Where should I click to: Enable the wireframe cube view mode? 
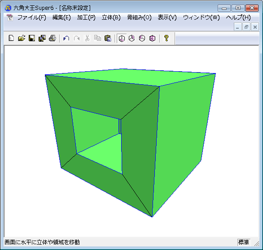pyautogui.click(x=152, y=38)
